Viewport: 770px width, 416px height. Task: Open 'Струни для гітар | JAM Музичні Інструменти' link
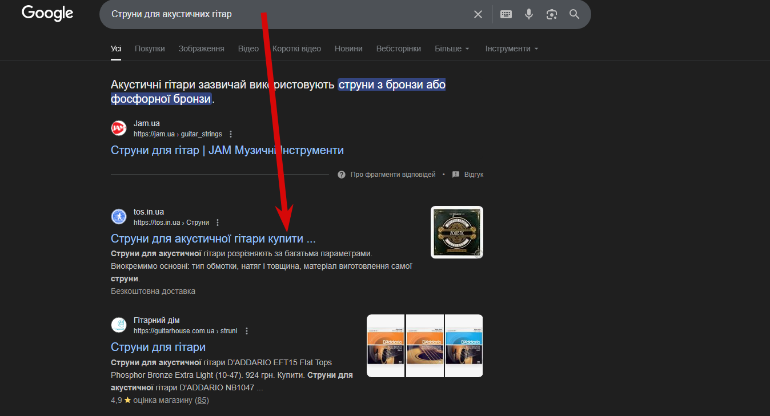pos(227,150)
